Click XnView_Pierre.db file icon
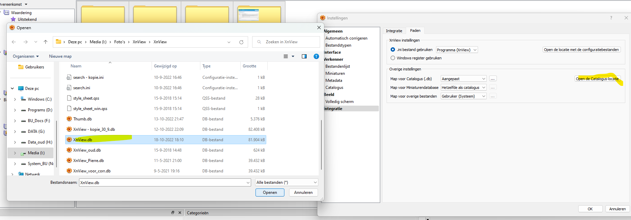 (x=69, y=160)
